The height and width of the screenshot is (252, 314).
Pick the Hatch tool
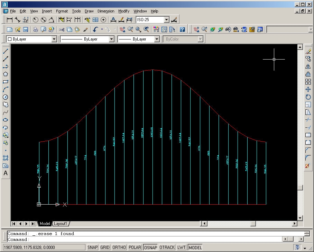(6, 158)
